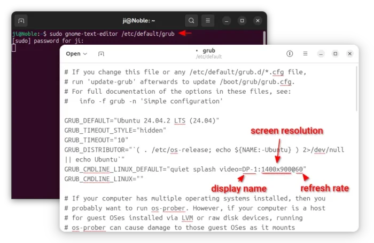Click the 'os-prober can cause damage' line
374x243 pixels.
point(180,228)
